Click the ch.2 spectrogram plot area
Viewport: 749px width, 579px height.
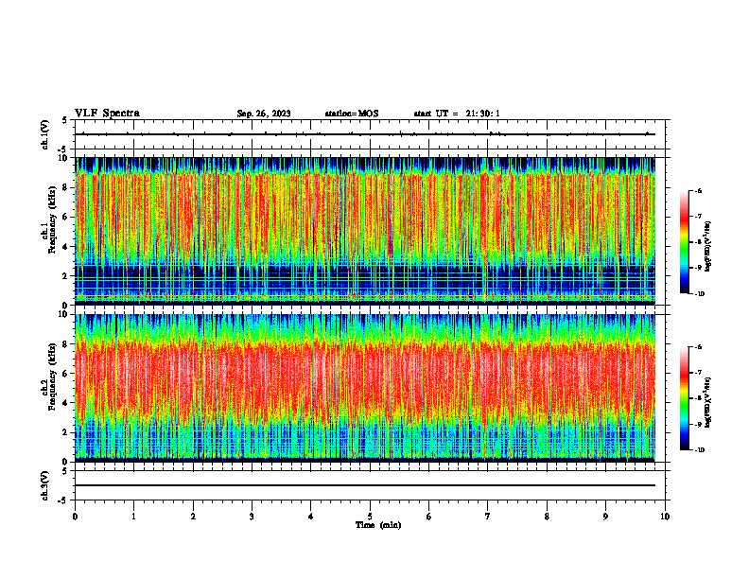coord(365,388)
